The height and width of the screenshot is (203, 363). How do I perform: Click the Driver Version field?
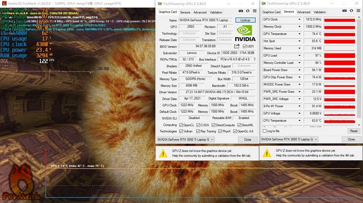click(217, 92)
